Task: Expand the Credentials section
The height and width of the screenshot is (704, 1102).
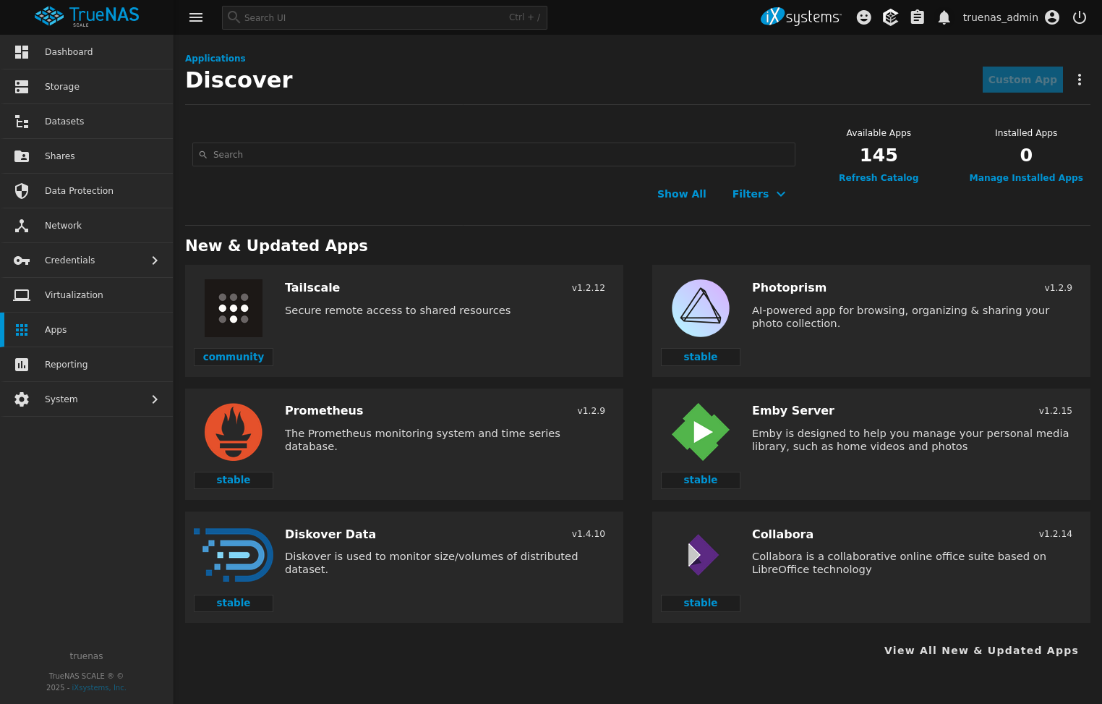Action: [154, 260]
